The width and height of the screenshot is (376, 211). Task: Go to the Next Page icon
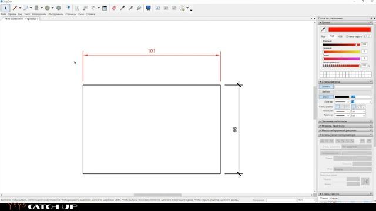174,8
